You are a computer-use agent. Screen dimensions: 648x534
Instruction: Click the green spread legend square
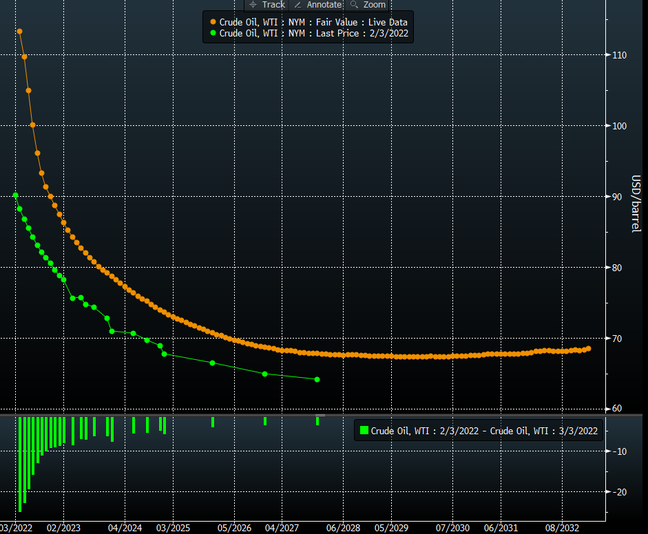[x=364, y=431]
